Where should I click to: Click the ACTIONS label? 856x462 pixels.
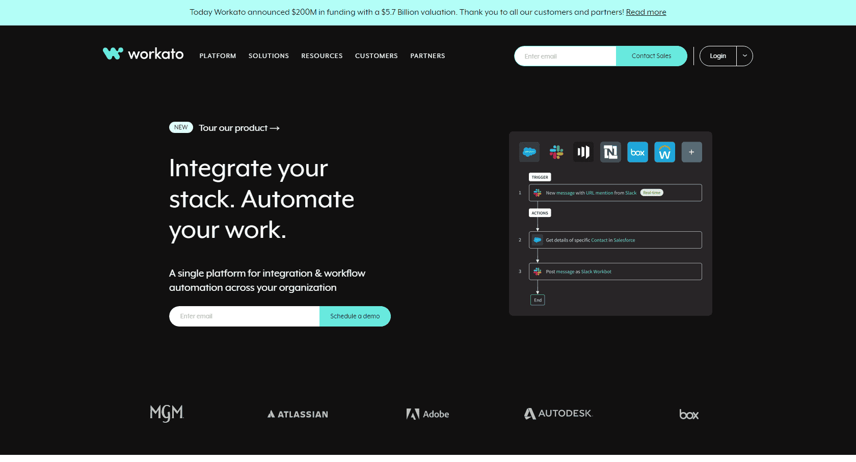coord(540,213)
